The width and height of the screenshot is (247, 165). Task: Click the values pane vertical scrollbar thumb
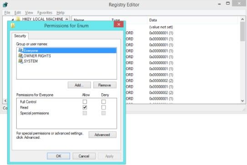tap(242, 31)
